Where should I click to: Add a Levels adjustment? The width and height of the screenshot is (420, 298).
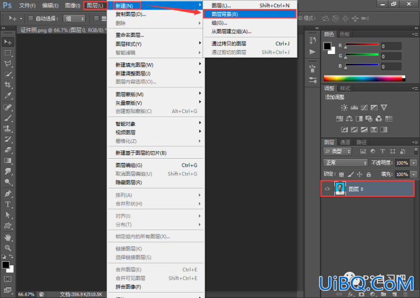(354, 108)
